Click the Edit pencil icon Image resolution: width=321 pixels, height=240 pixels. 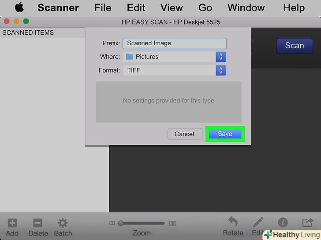(x=258, y=222)
